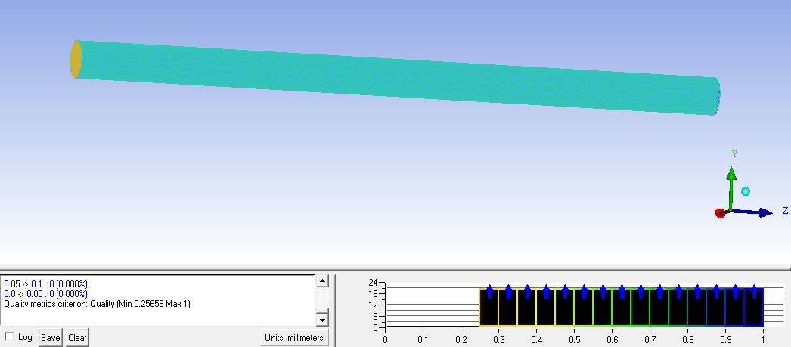Click the cyan sphere beside the triad

(x=746, y=191)
